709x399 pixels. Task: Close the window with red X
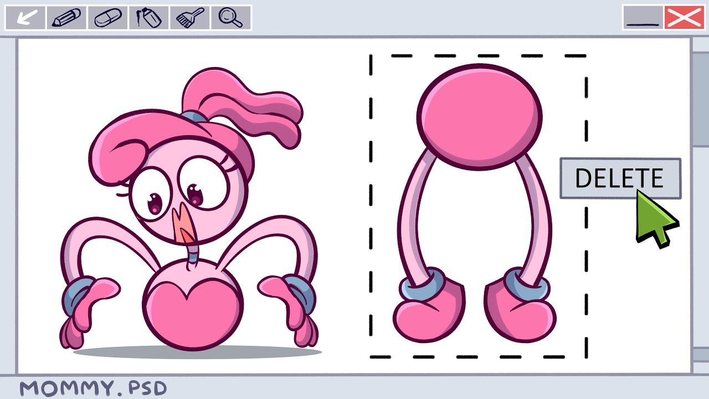pyautogui.click(x=684, y=17)
